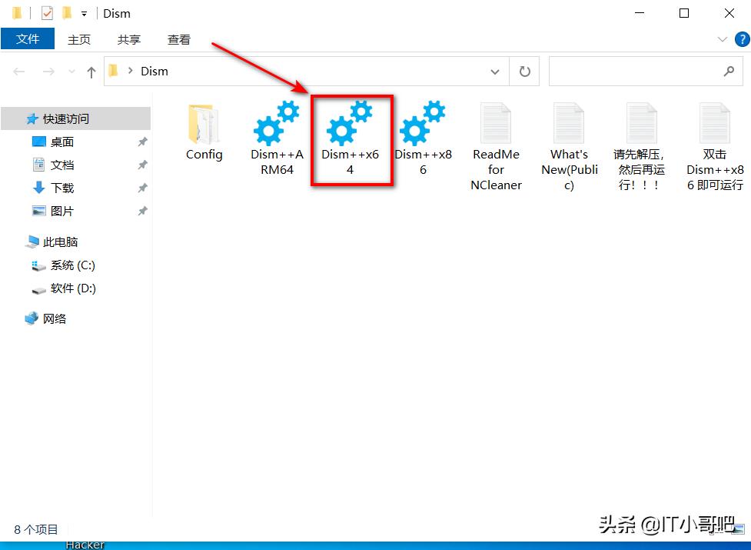The height and width of the screenshot is (550, 751).
Task: Open 文档 in the navigation pane
Action: point(62,165)
